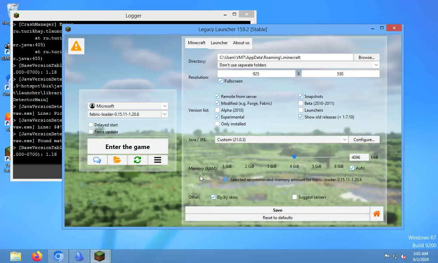Open the chat support speech bubble button

point(97,160)
